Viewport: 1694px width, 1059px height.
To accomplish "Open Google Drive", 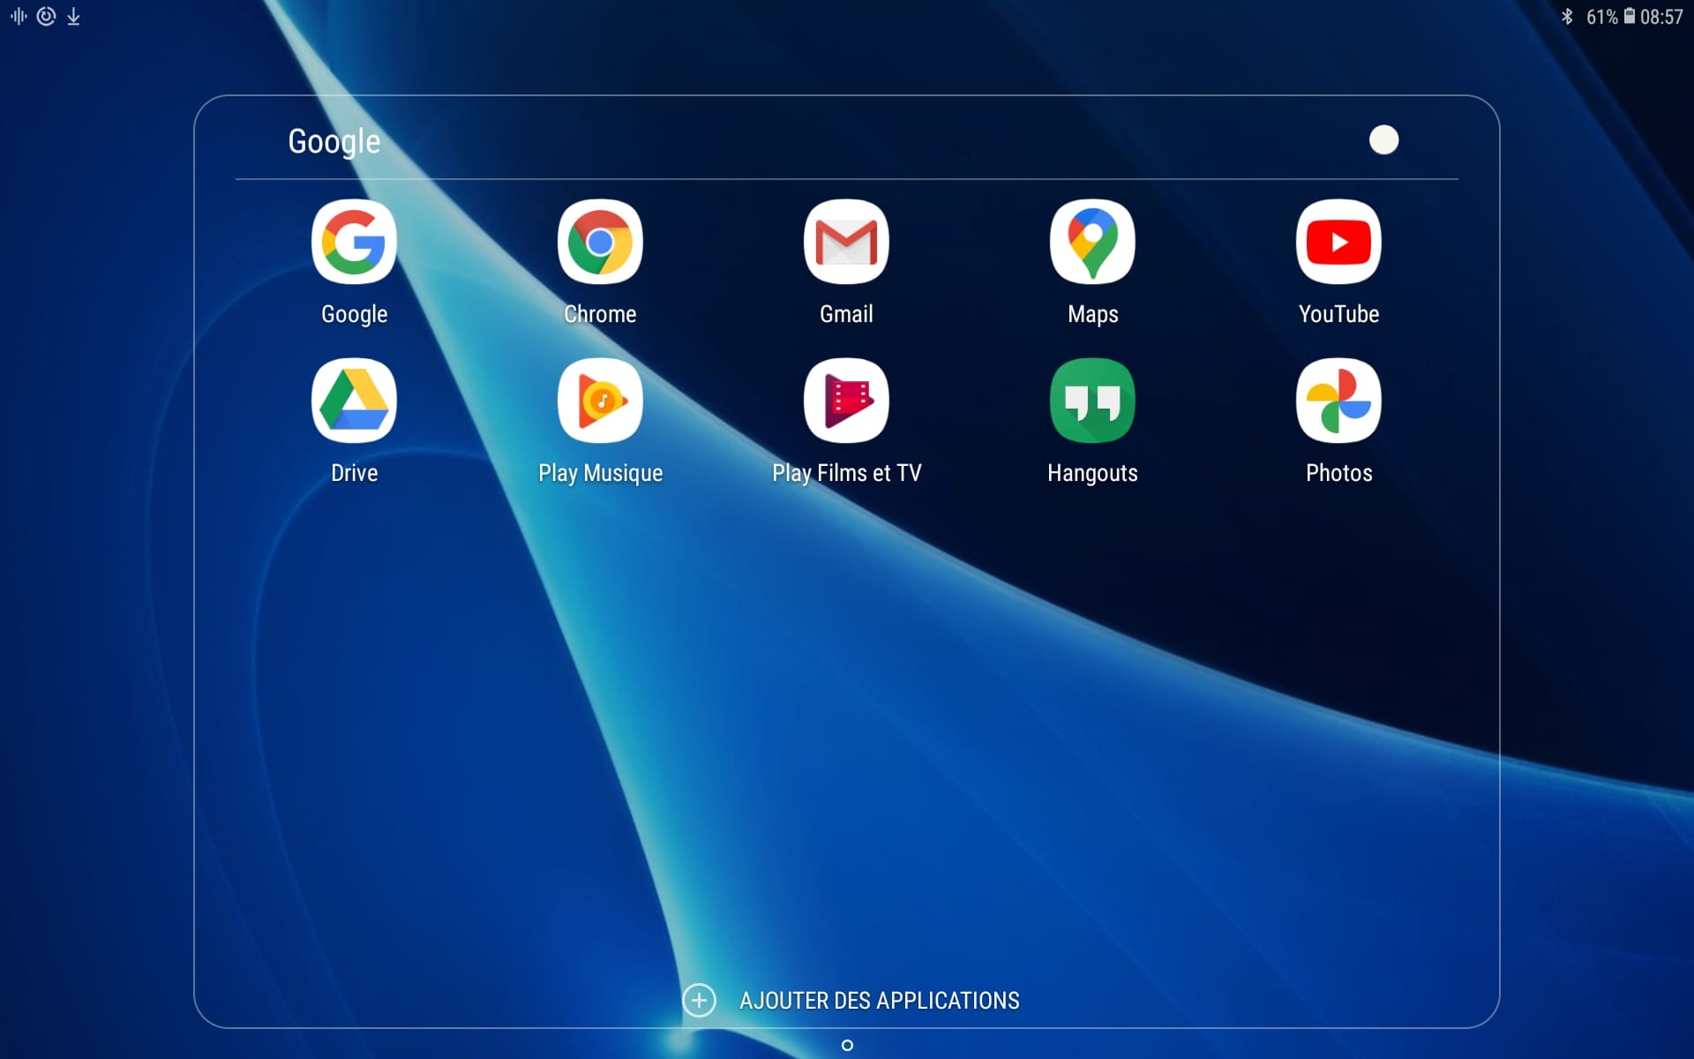I will 354,401.
